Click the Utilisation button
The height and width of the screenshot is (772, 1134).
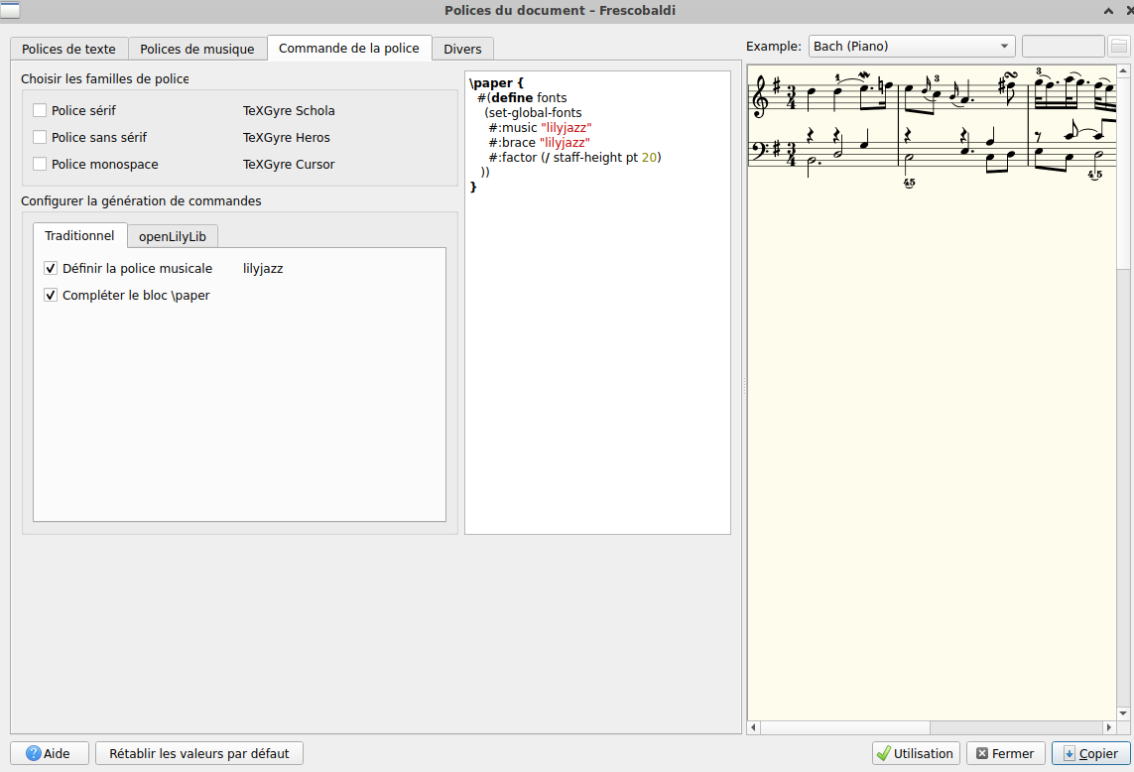pyautogui.click(x=916, y=753)
